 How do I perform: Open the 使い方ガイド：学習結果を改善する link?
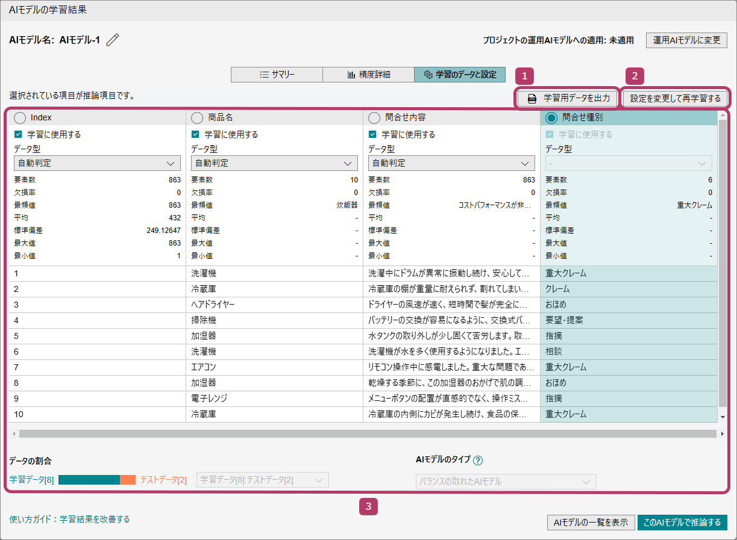click(x=69, y=519)
